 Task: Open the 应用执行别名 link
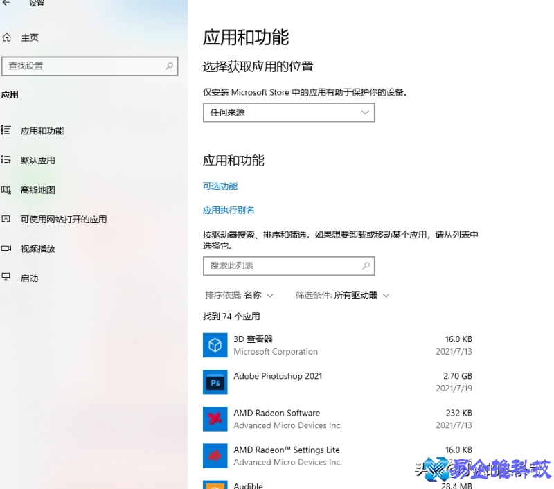point(229,211)
